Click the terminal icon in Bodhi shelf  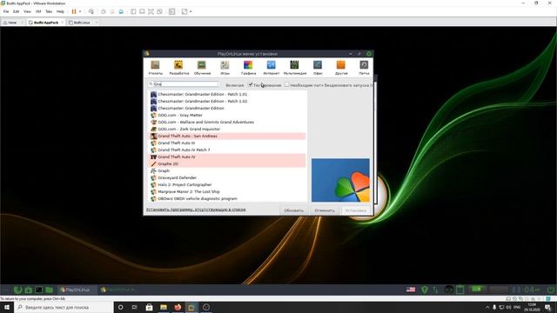(38, 290)
